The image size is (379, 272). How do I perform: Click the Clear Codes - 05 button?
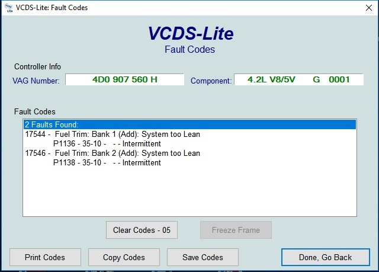pyautogui.click(x=142, y=230)
